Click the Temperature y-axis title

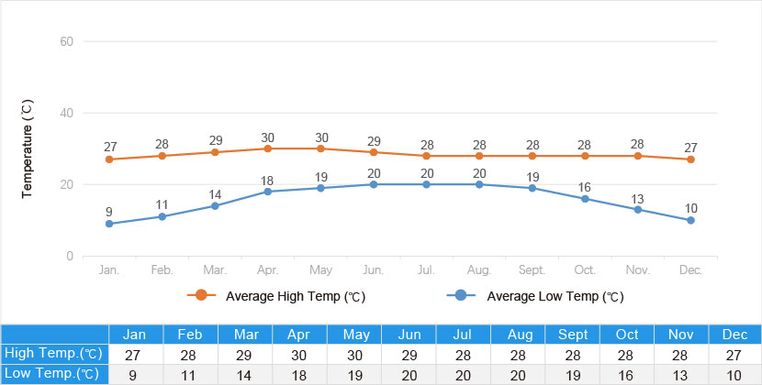[x=27, y=150]
